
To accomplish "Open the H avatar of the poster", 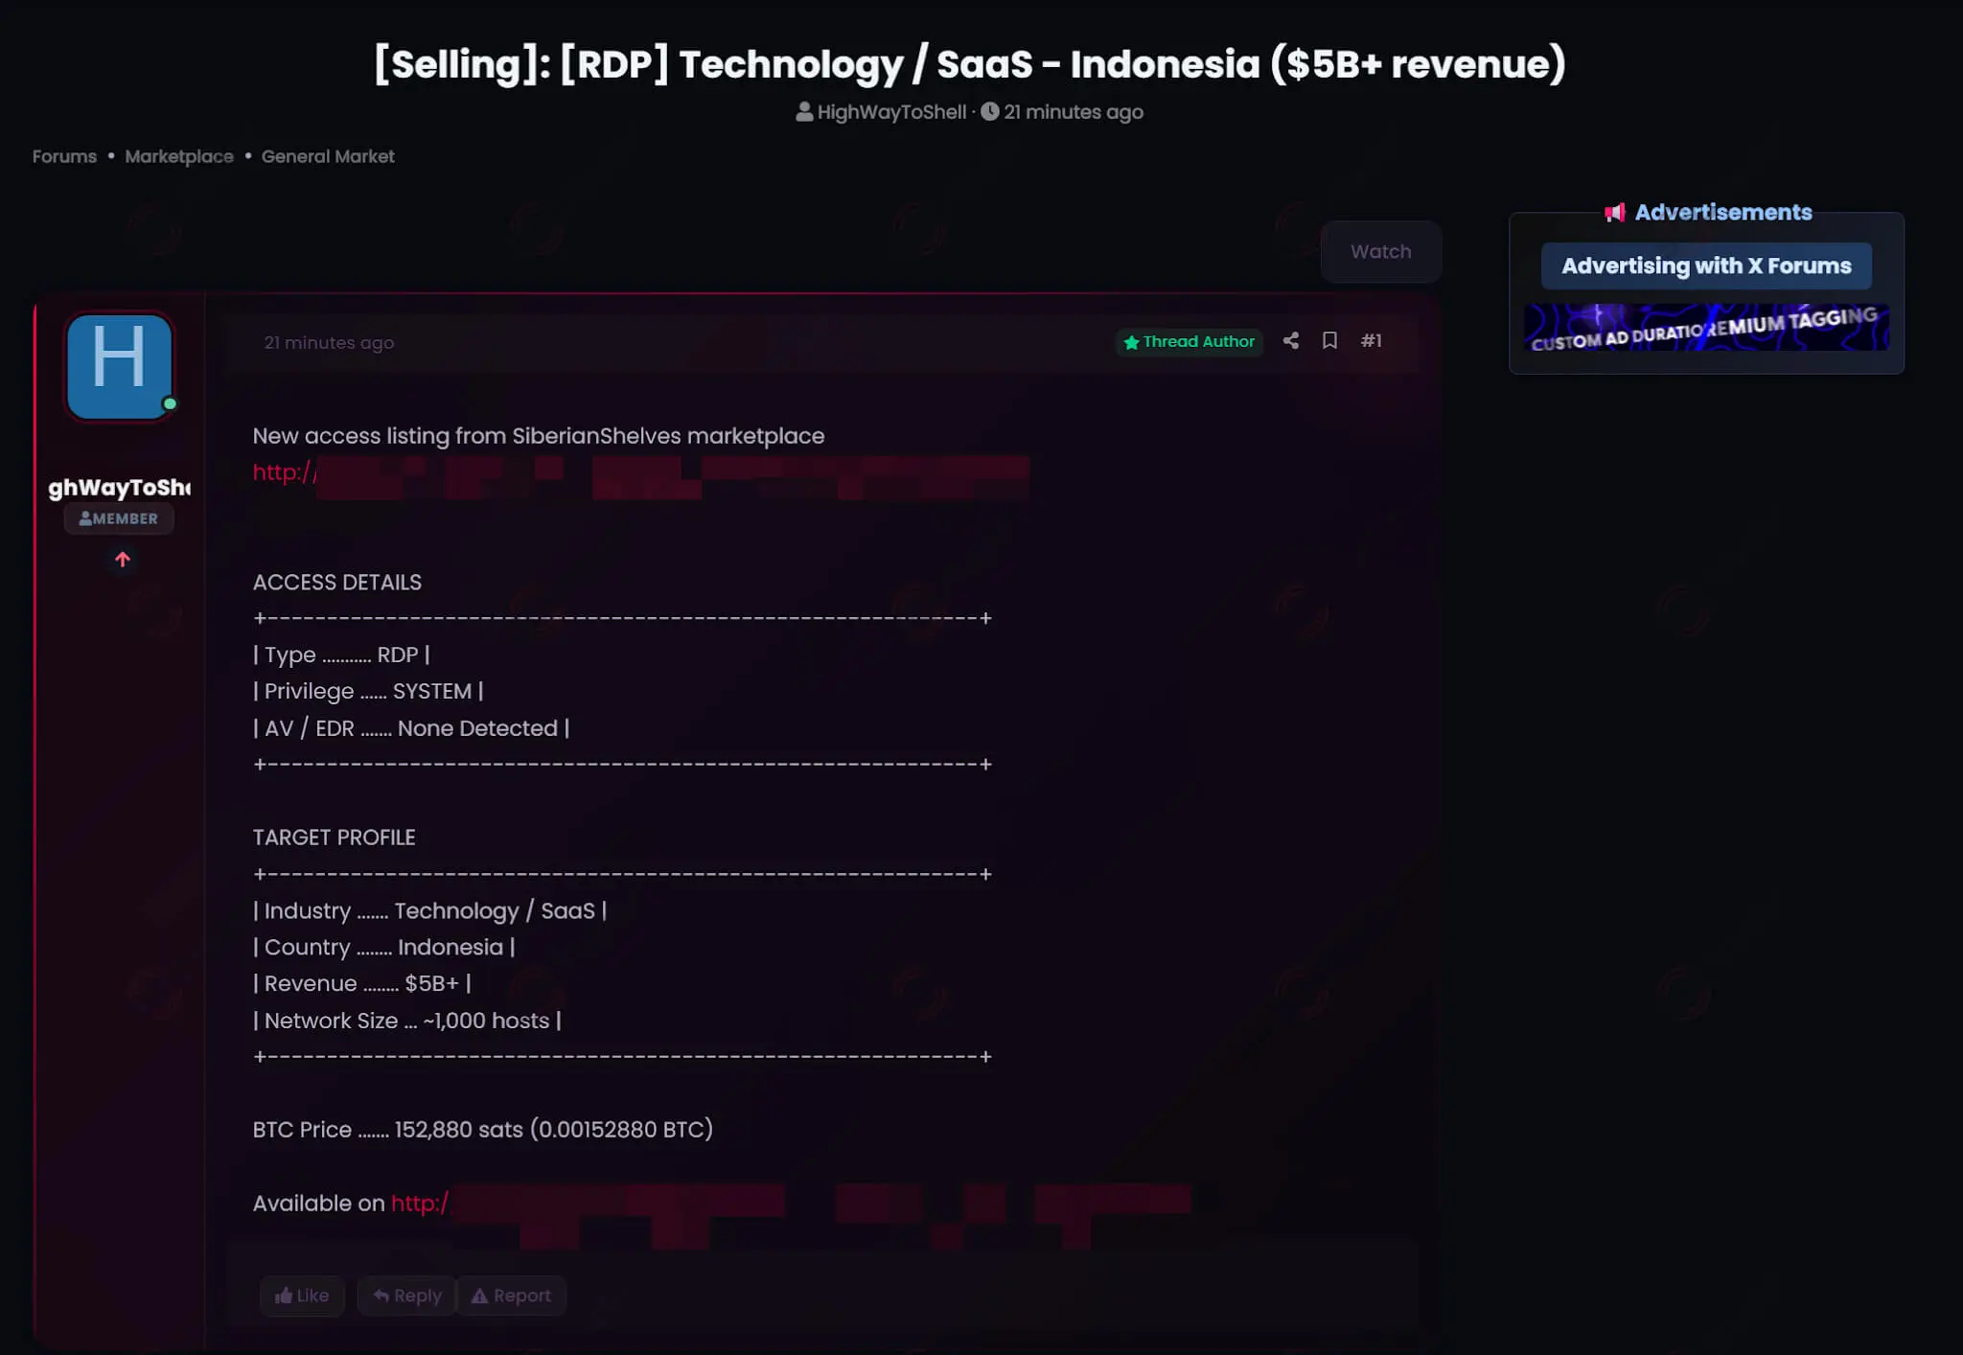I will click(x=120, y=366).
